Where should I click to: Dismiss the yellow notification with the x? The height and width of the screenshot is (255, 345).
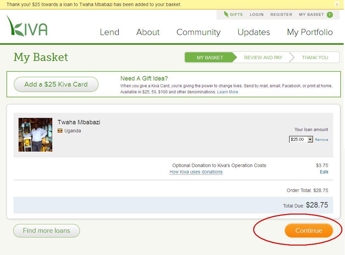point(337,4)
